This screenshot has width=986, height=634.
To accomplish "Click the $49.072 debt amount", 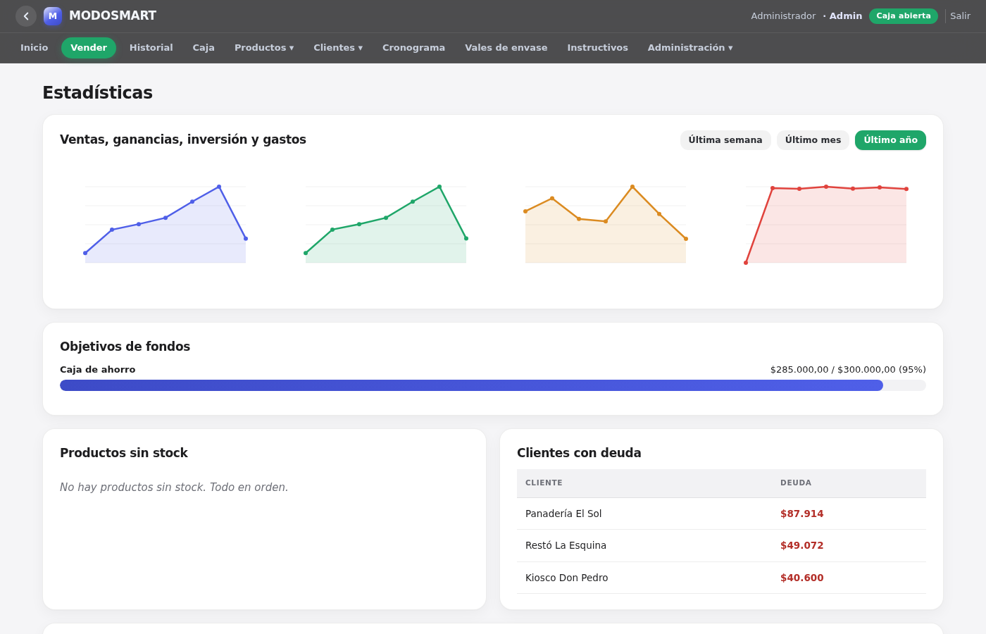I will (802, 546).
